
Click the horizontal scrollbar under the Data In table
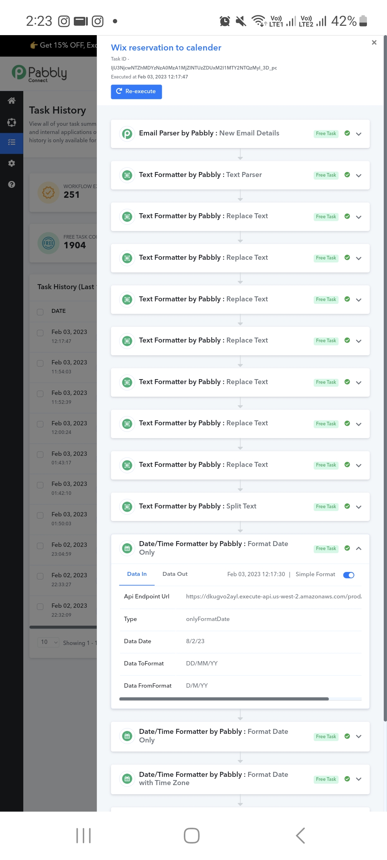point(224,699)
